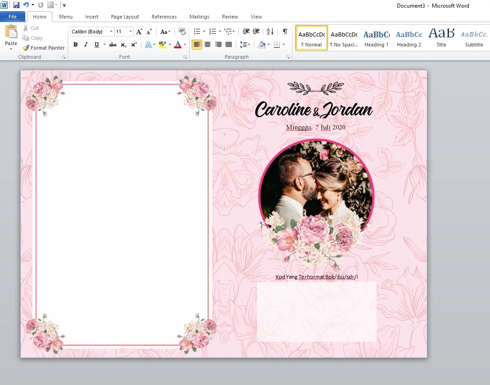Switch to the References tab
Image resolution: width=490 pixels, height=385 pixels.
(x=164, y=17)
